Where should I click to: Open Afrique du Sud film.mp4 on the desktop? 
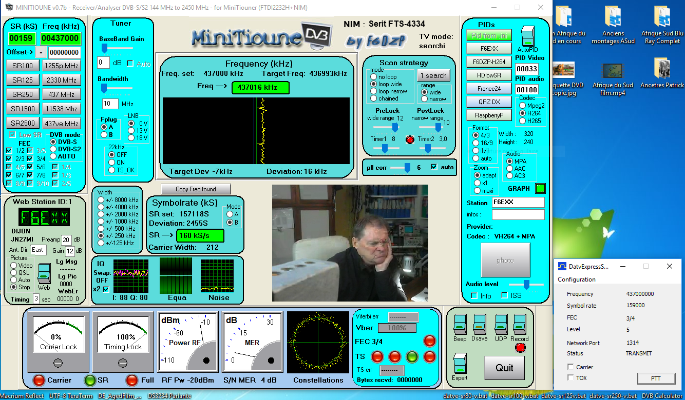pos(613,72)
